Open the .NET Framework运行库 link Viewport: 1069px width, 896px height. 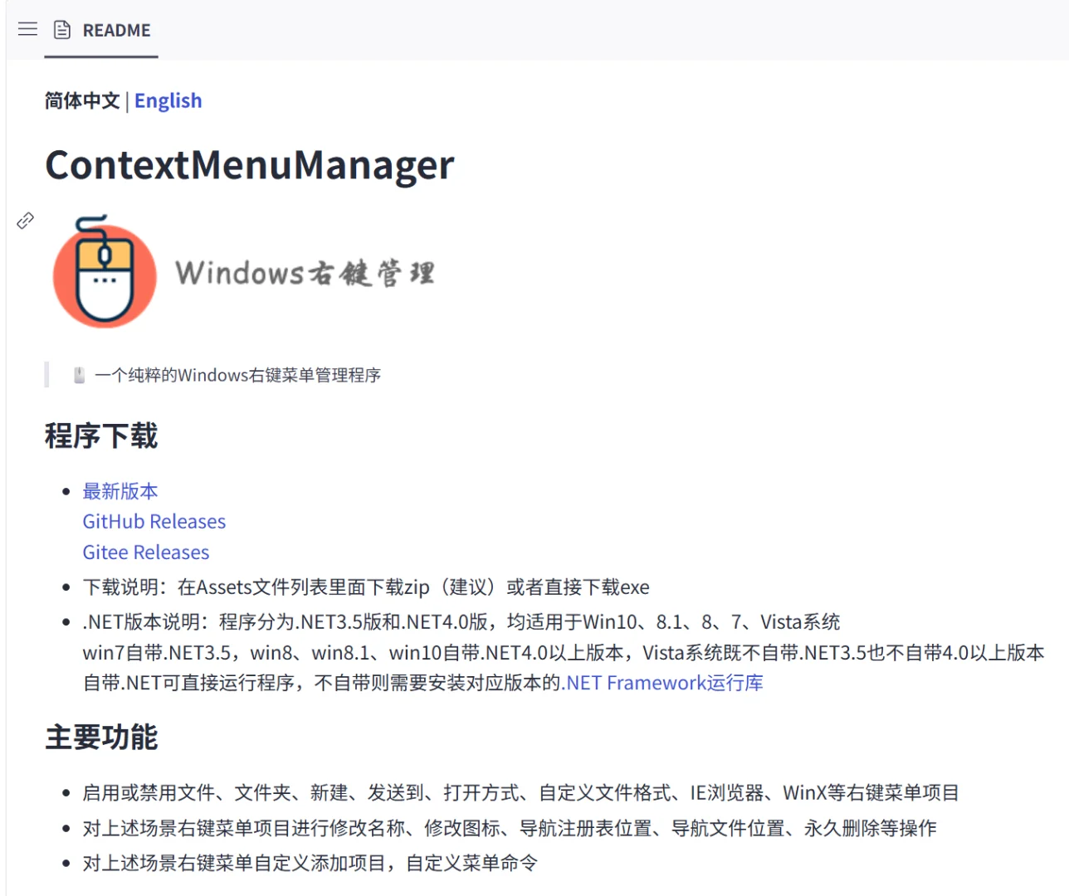coord(661,682)
